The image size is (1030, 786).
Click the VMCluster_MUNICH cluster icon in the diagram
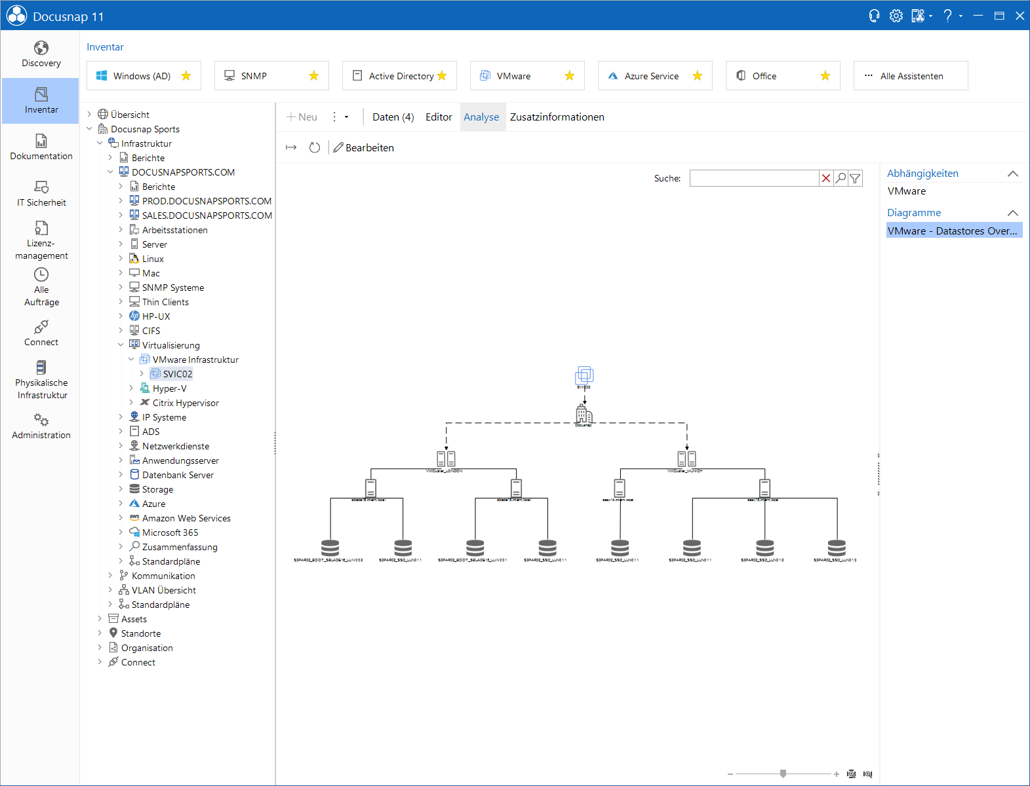[x=686, y=458]
